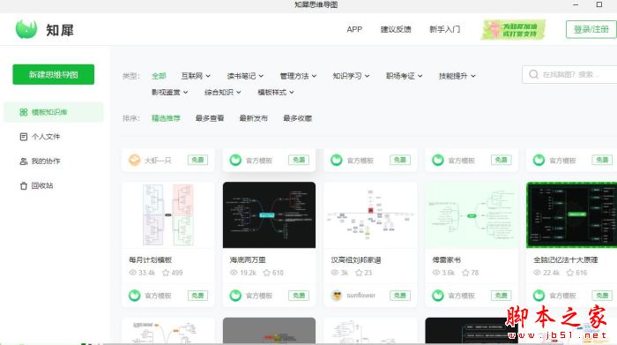The width and height of the screenshot is (617, 345).
Task: Open the 汉高祖刘邦家谱 thumbnail
Action: [370, 215]
